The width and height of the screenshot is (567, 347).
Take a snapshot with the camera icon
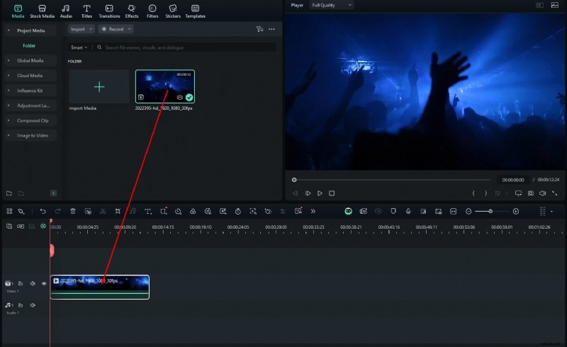pos(530,193)
